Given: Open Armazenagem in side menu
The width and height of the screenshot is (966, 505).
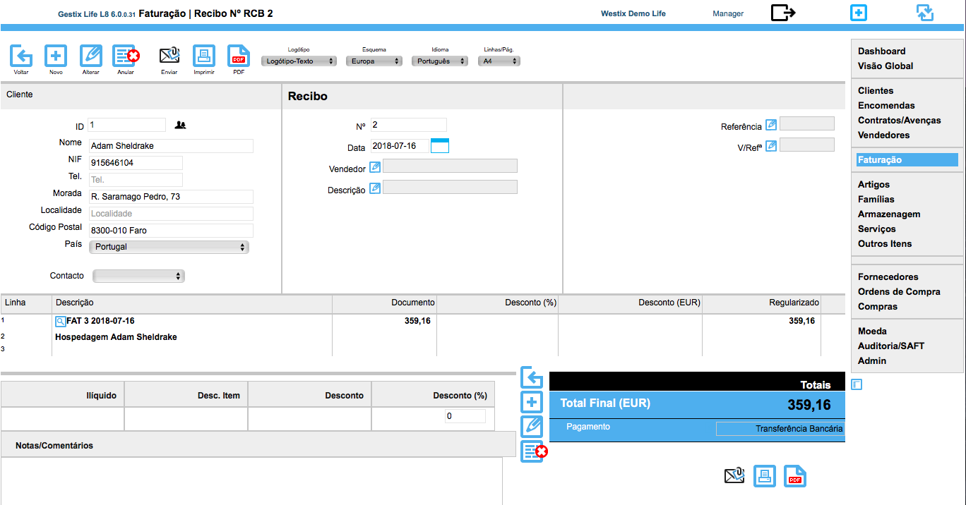Looking at the screenshot, I should click(889, 214).
